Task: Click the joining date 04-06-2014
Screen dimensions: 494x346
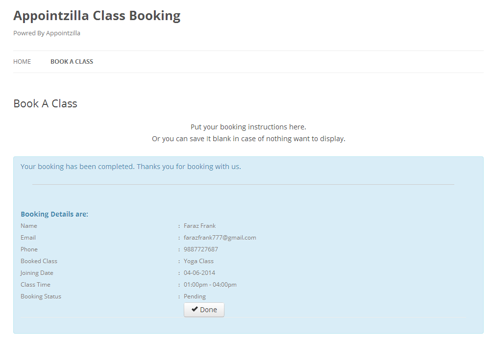Action: pos(199,273)
